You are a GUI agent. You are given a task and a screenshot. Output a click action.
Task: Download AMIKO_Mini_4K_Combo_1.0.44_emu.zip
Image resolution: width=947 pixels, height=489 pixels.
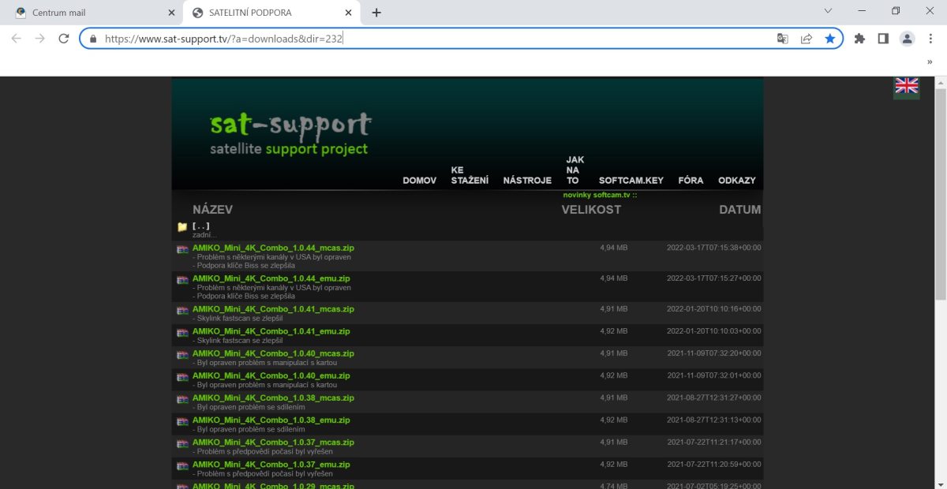[x=271, y=278]
